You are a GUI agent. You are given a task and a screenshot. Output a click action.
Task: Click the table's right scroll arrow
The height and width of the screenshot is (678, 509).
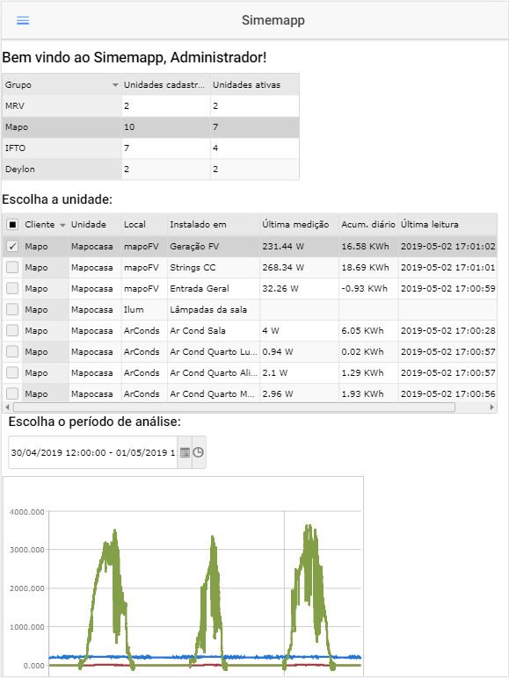click(491, 407)
